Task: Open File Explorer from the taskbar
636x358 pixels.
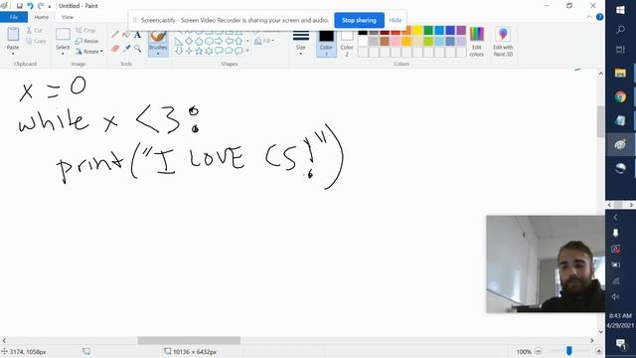Action: pos(620,73)
